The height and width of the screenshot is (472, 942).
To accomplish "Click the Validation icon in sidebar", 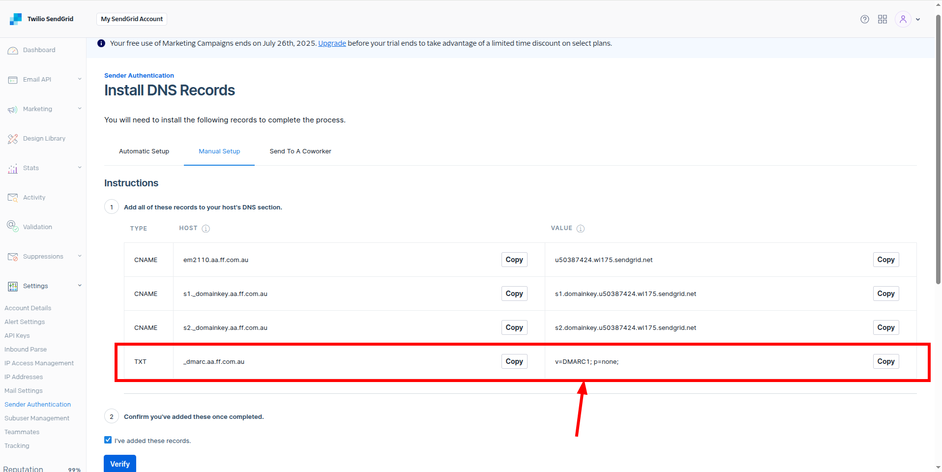I will (x=13, y=226).
